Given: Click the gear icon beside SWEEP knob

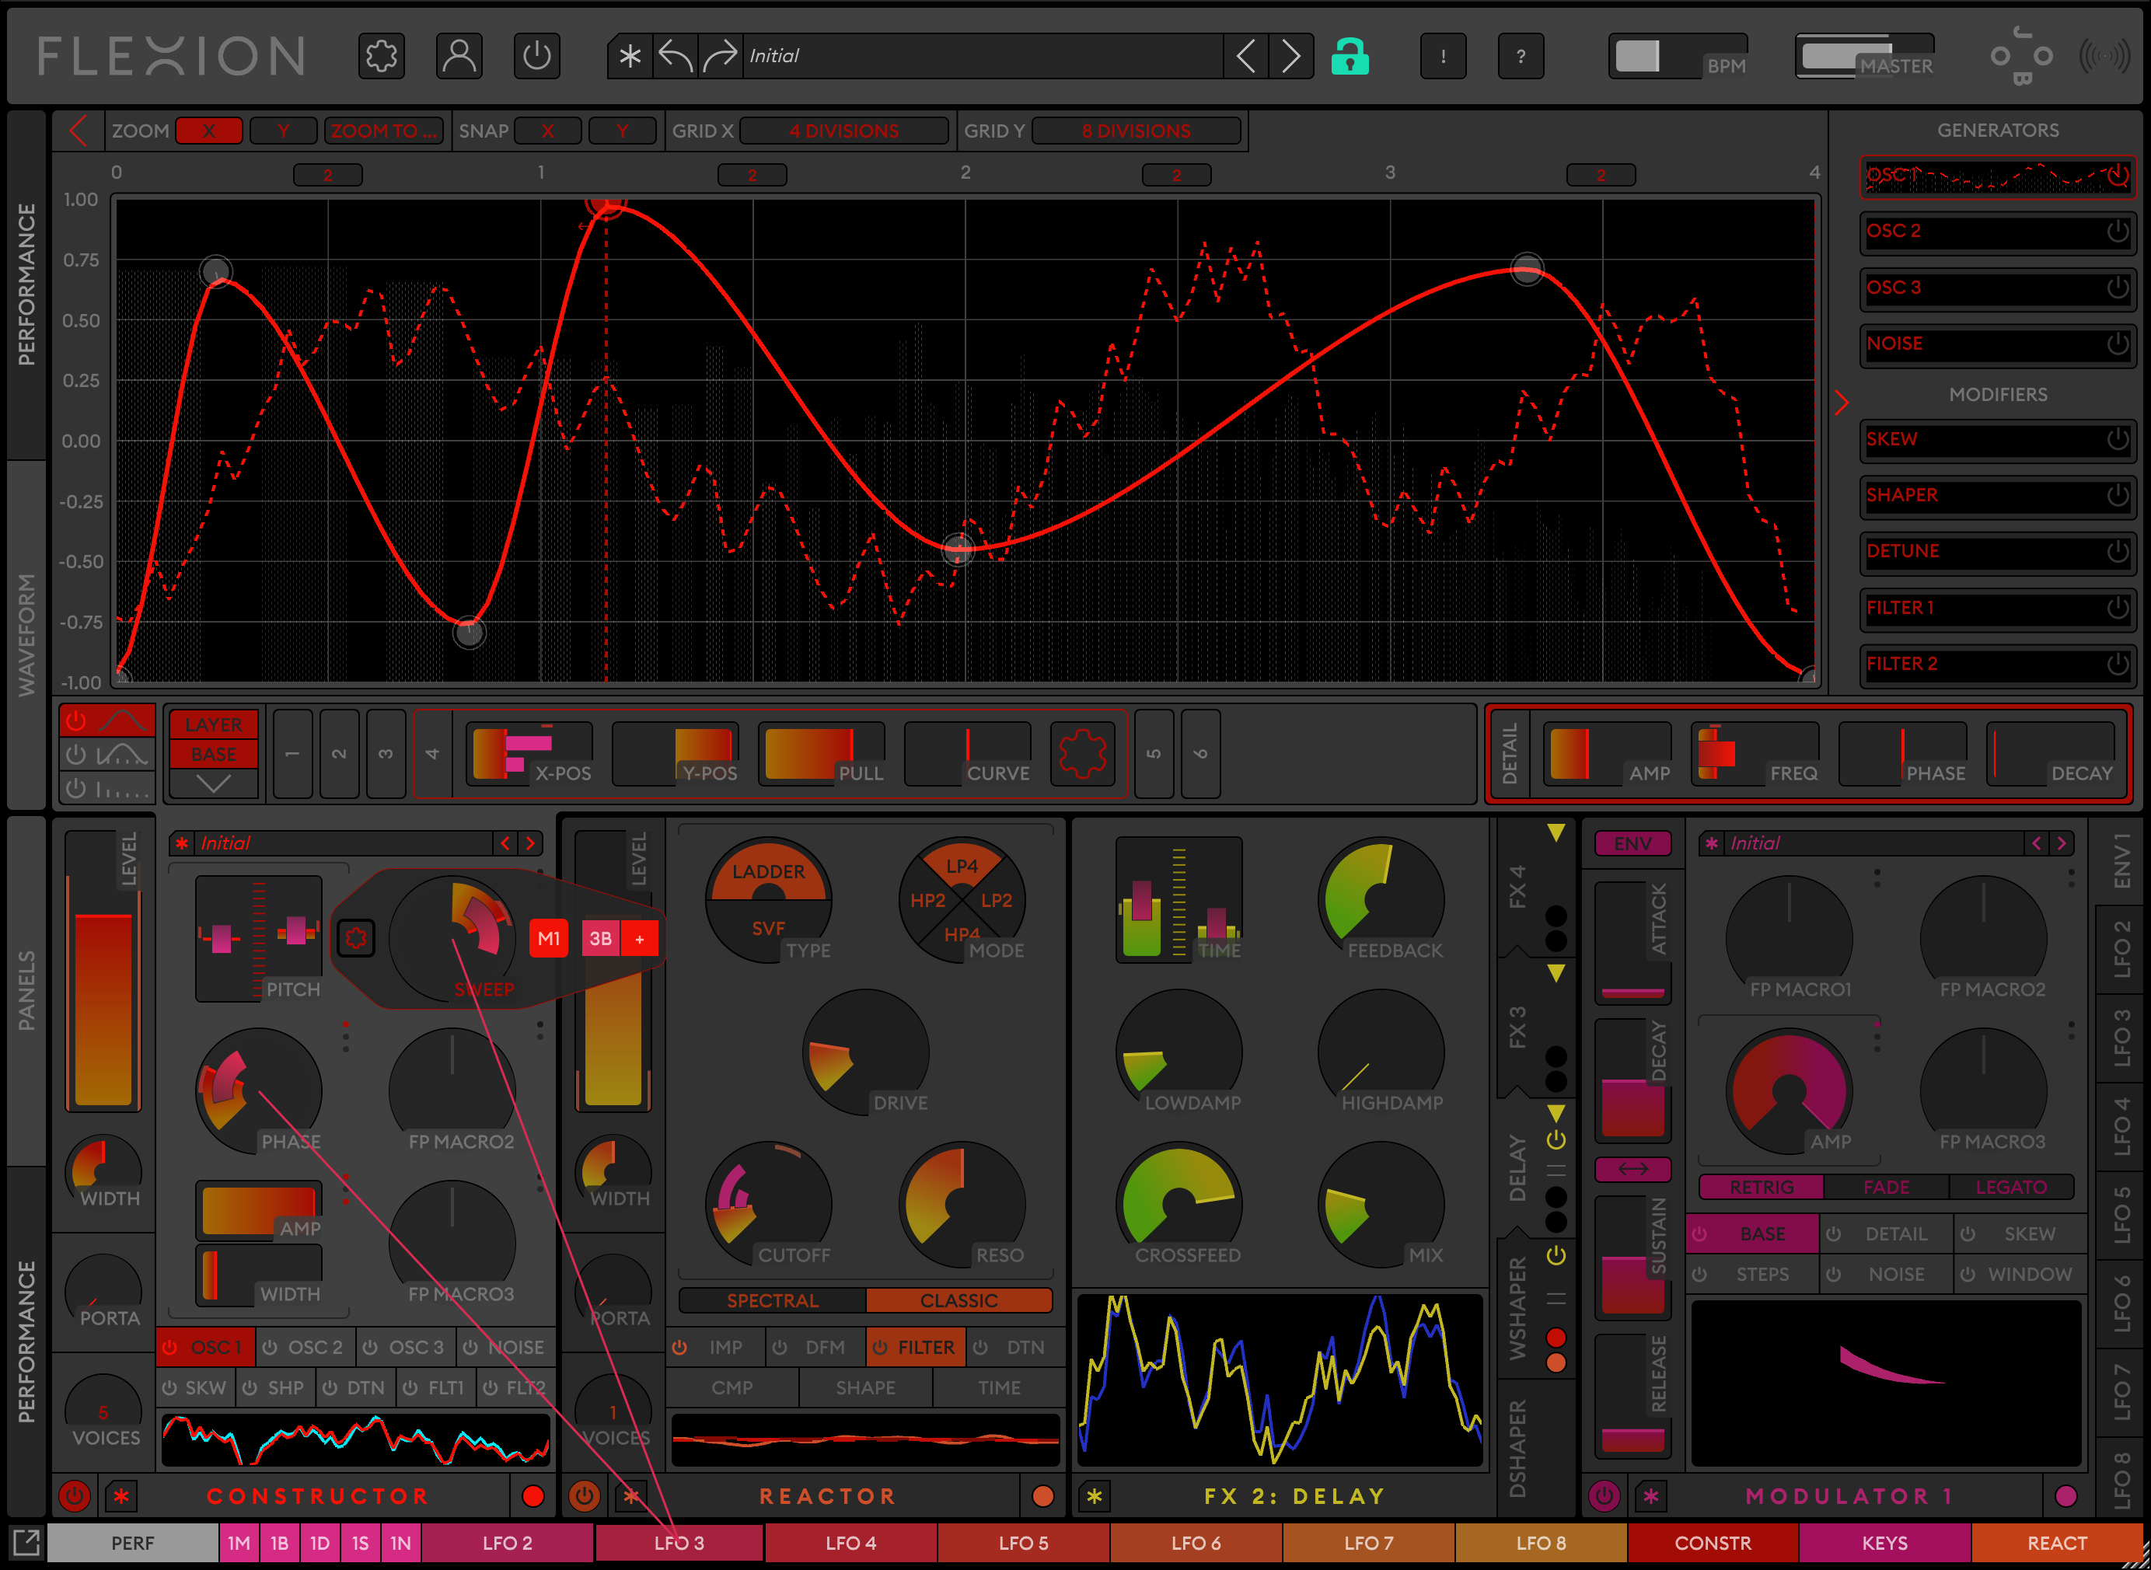Looking at the screenshot, I should (x=355, y=938).
